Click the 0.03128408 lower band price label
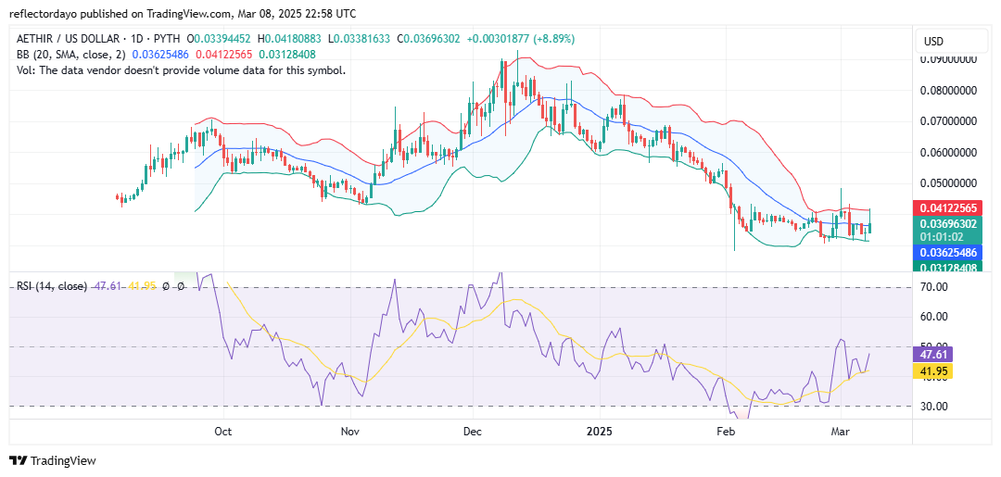1001x477 pixels. click(947, 267)
